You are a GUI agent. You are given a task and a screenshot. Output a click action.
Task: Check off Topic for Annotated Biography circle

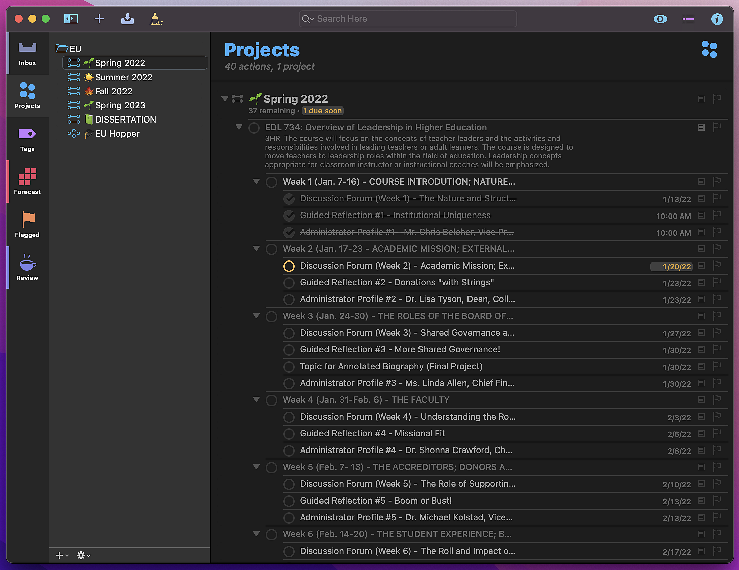tap(289, 367)
